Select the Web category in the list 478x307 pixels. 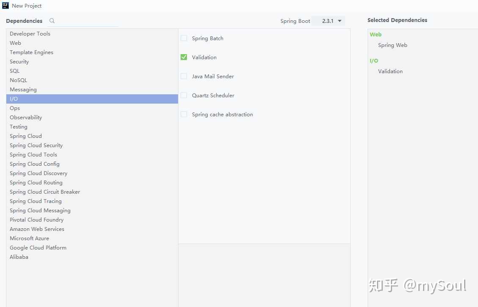[92, 43]
